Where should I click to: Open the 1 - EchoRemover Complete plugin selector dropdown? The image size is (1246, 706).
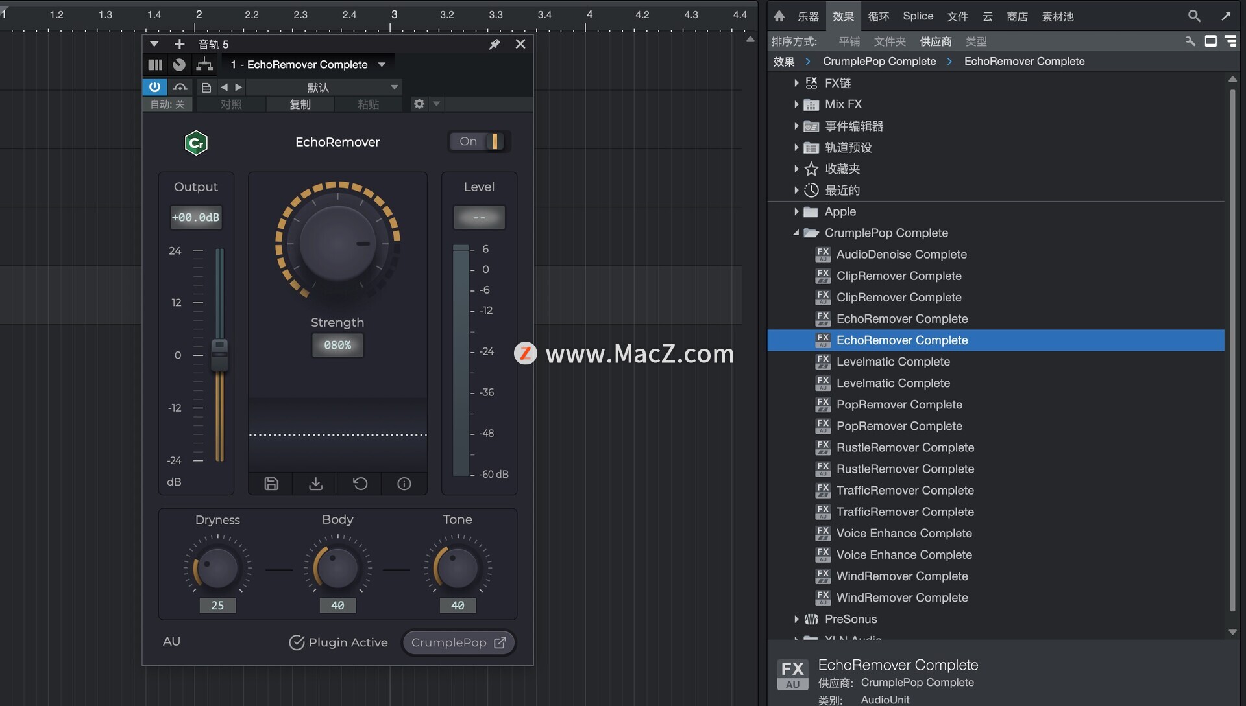309,65
